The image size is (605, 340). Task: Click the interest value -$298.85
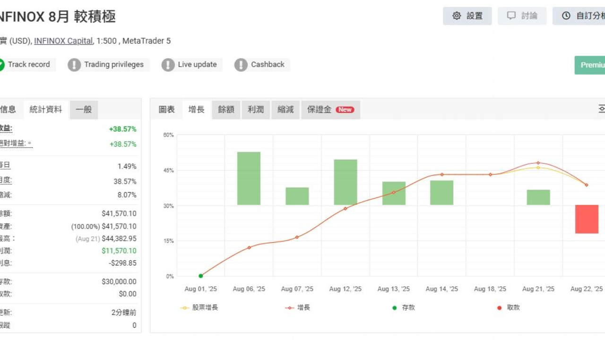tap(123, 263)
